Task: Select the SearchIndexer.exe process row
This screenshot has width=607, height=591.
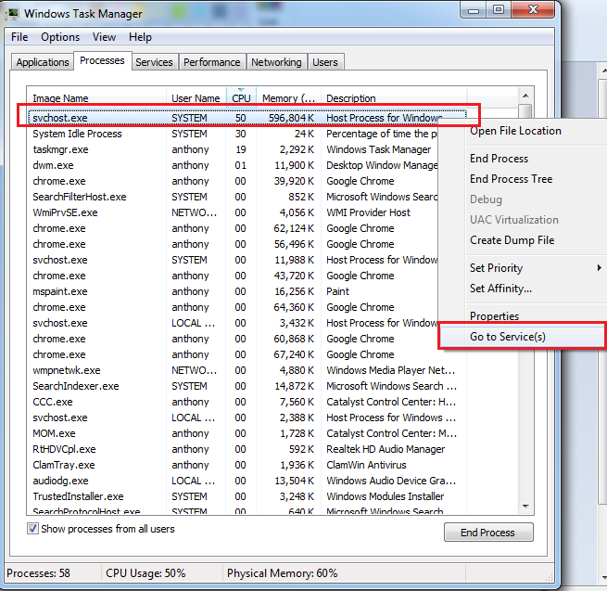Action: pos(247,386)
